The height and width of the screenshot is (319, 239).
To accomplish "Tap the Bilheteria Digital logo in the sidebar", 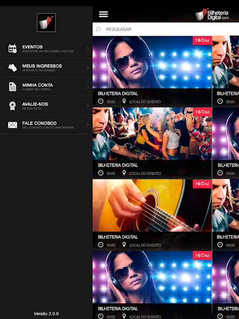I will tap(46, 23).
